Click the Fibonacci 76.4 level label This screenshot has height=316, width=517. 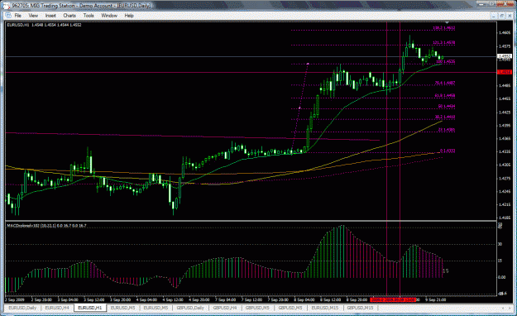(445, 83)
